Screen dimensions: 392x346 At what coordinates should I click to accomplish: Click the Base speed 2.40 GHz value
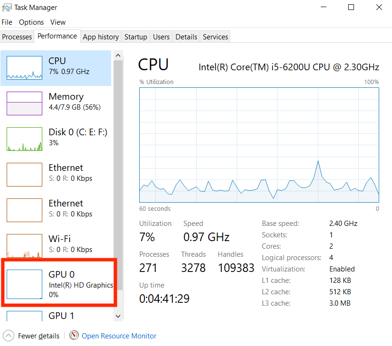pos(343,224)
